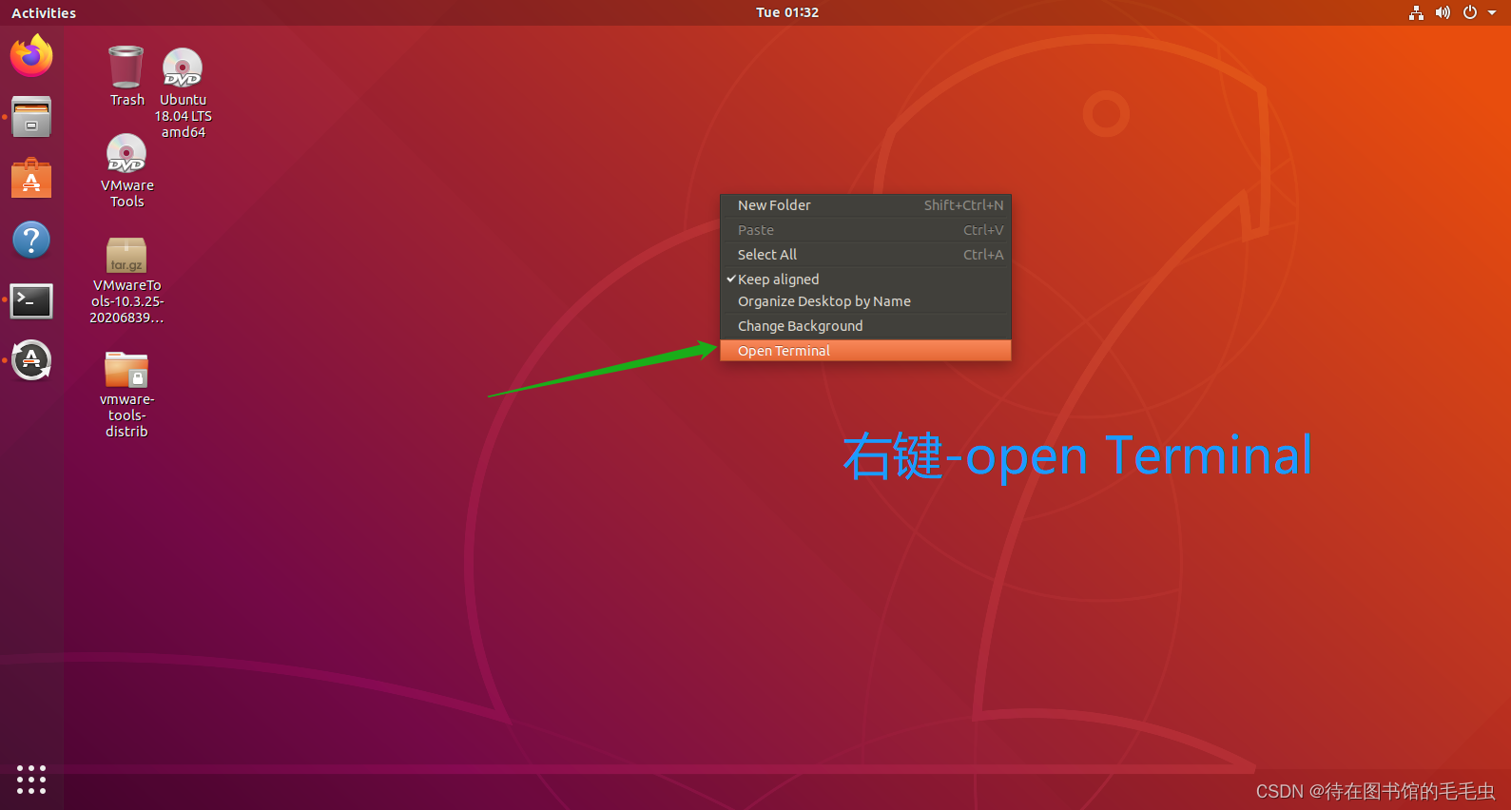Launch Ubuntu Software from the dock
Image resolution: width=1511 pixels, height=810 pixels.
click(x=31, y=178)
